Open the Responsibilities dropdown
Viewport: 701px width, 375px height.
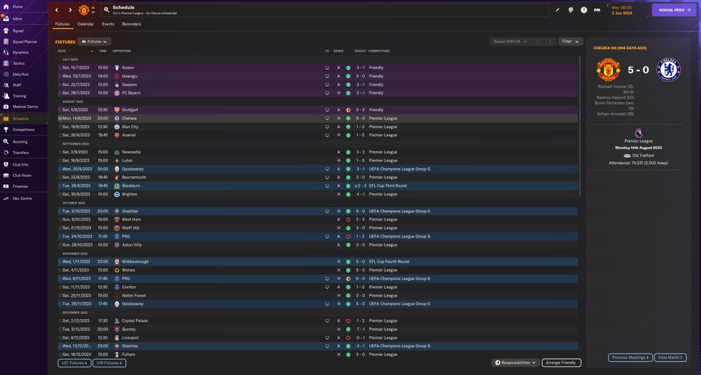(515, 362)
